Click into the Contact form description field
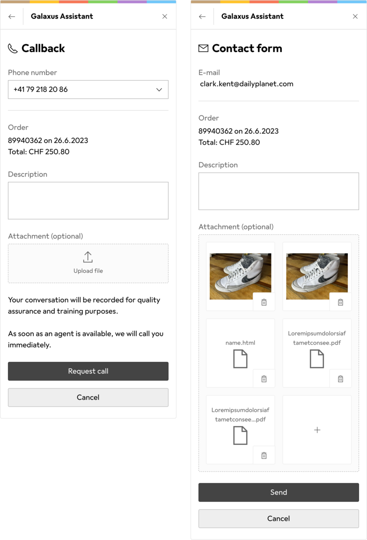The width and height of the screenshot is (367, 540). pos(279,191)
